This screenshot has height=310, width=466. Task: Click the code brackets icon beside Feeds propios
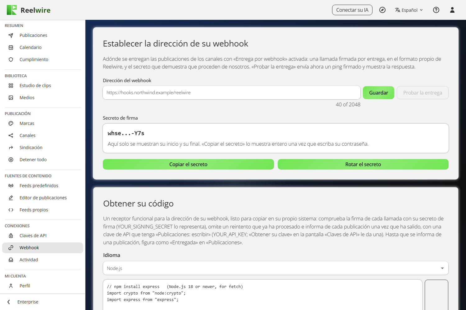[11, 210]
